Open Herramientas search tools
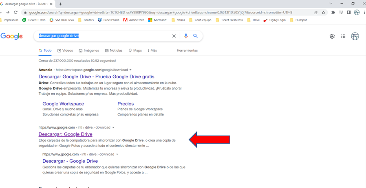 pos(187,50)
